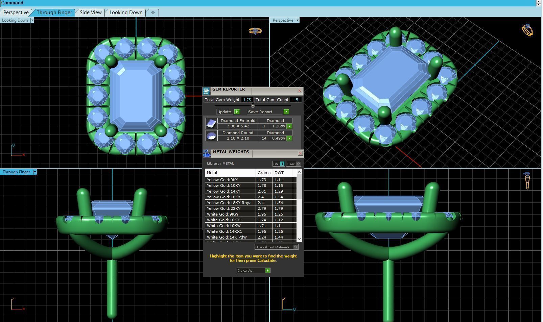
Task: Click green arrow beside Save Report
Action: (286, 112)
